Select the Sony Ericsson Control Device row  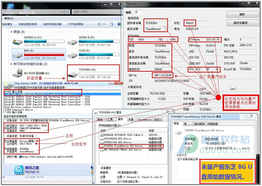coord(28,107)
